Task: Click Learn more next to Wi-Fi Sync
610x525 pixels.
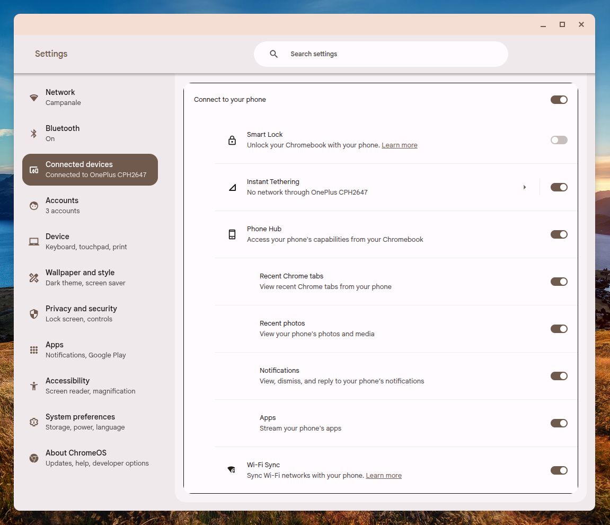Action: click(383, 475)
